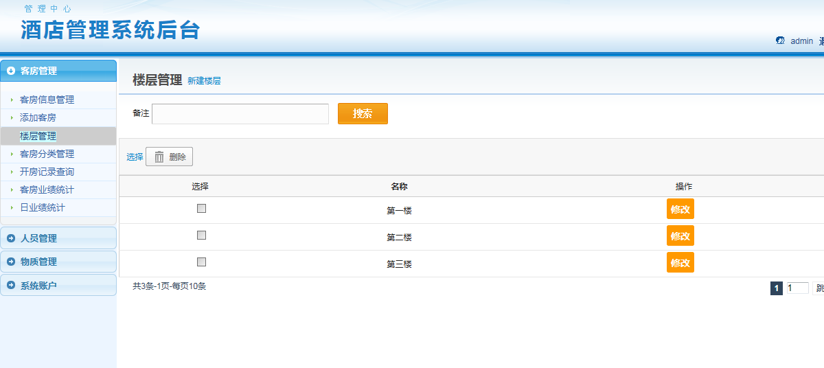The width and height of the screenshot is (824, 368).
Task: Click 第一楼 name cell
Action: point(399,211)
